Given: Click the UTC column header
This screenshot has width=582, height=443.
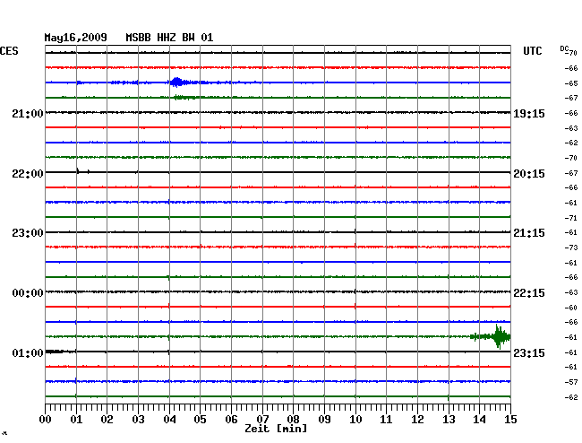Looking at the screenshot, I should (533, 52).
